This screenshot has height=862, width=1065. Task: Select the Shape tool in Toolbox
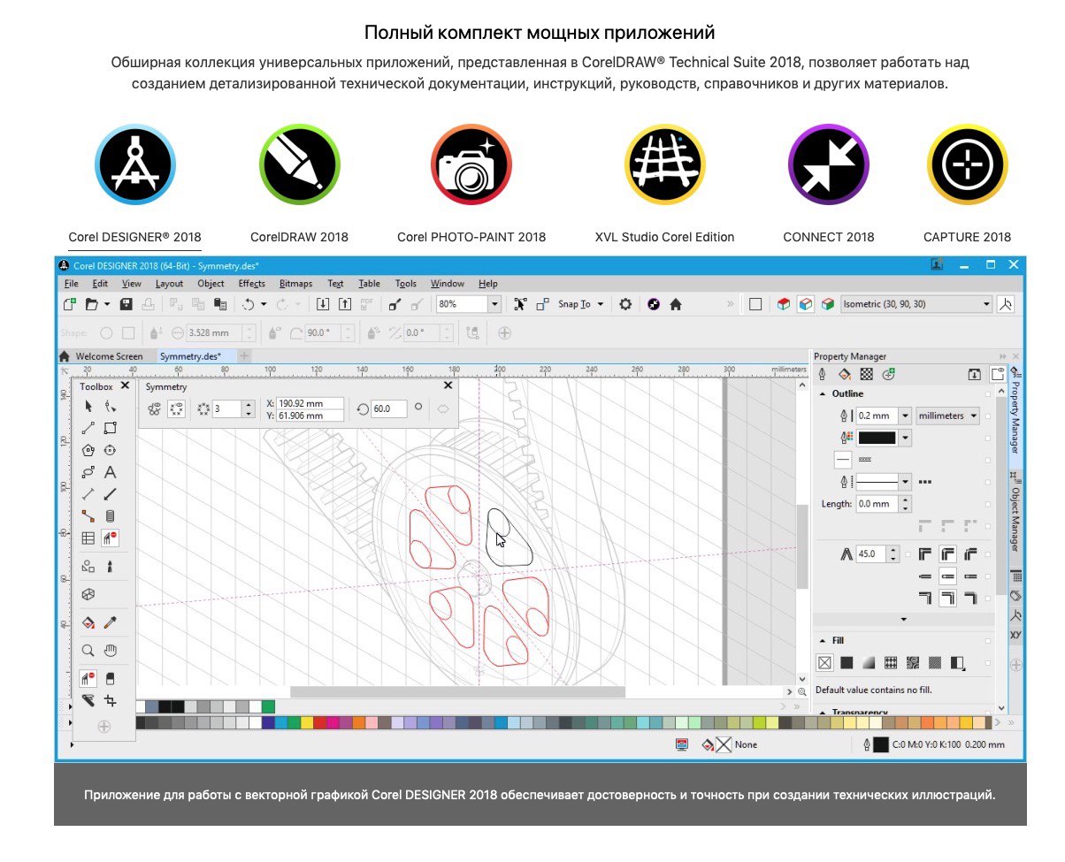click(x=111, y=406)
